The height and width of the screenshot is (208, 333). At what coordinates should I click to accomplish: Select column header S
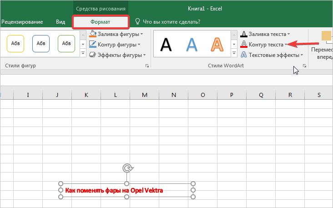tap(319, 95)
